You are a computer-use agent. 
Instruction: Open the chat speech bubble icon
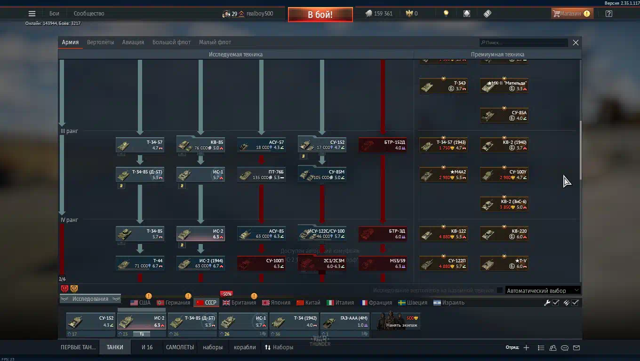565,348
